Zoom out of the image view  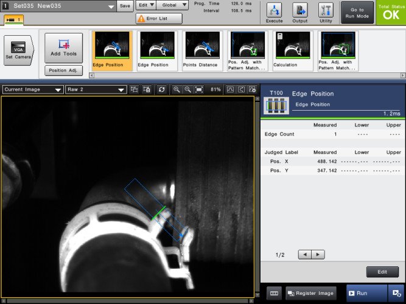click(187, 89)
